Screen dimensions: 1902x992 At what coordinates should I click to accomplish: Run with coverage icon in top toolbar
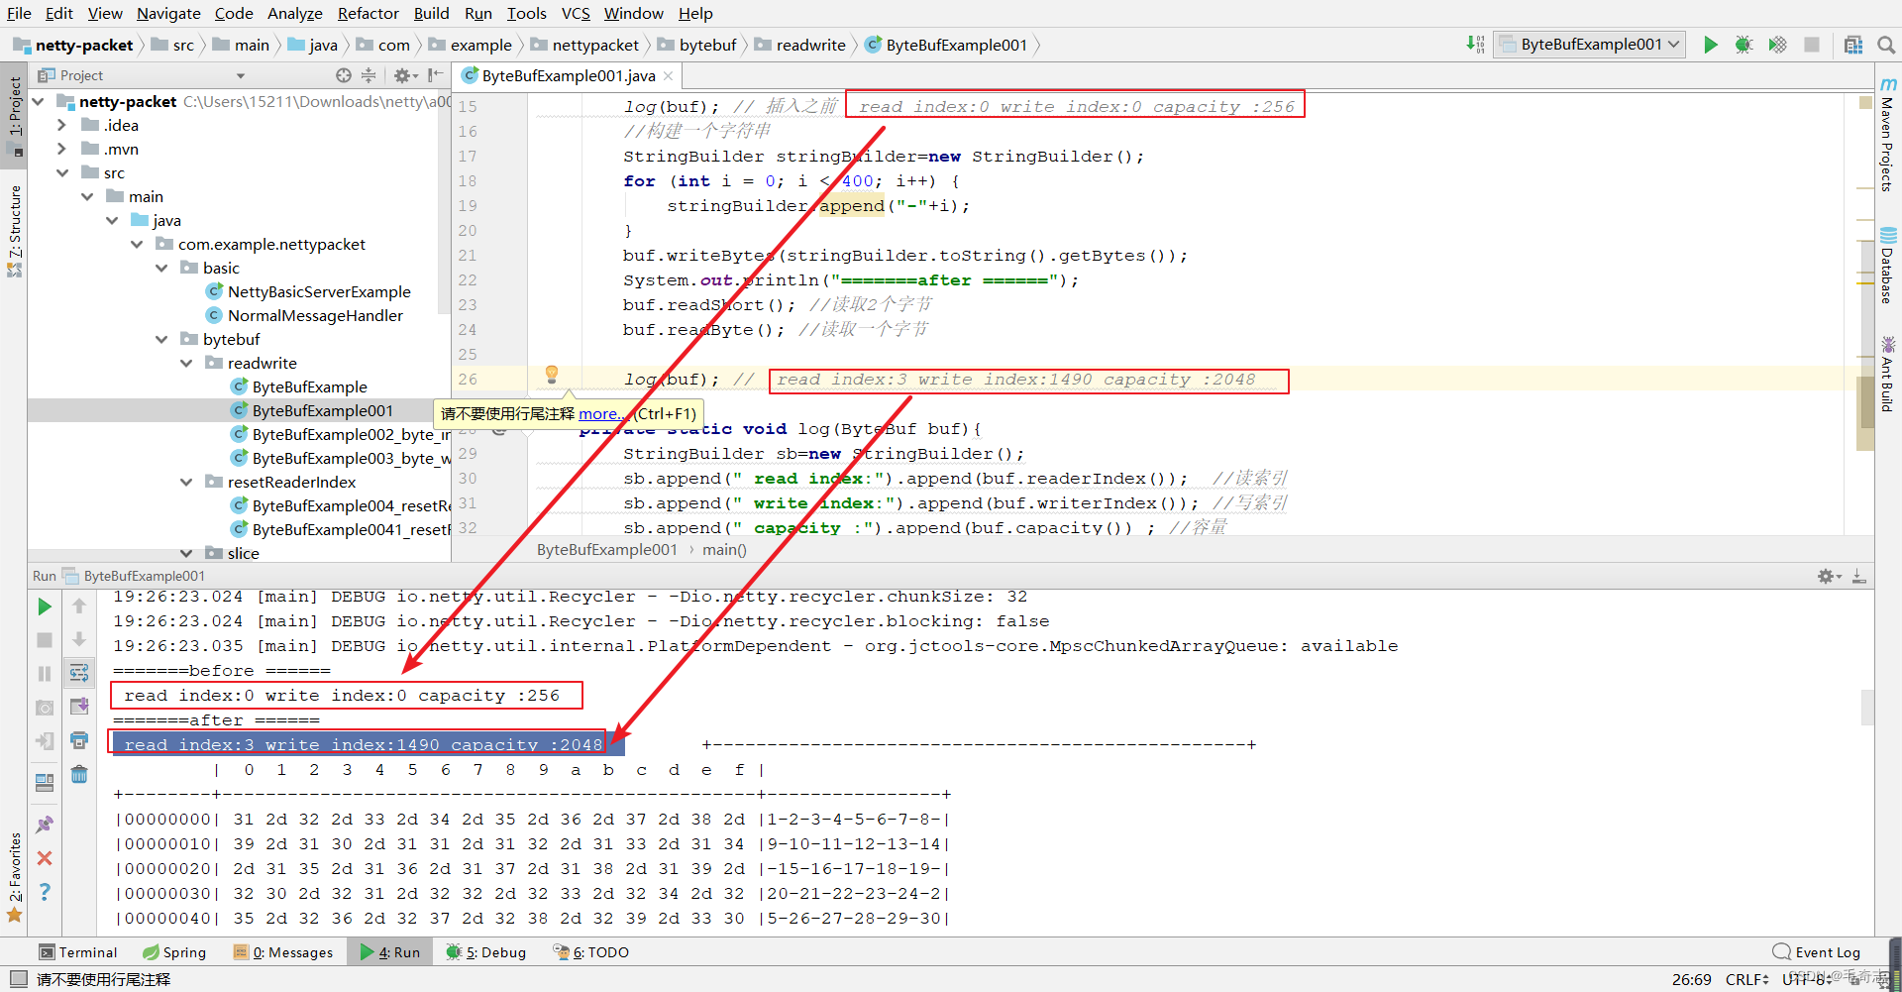click(1778, 45)
